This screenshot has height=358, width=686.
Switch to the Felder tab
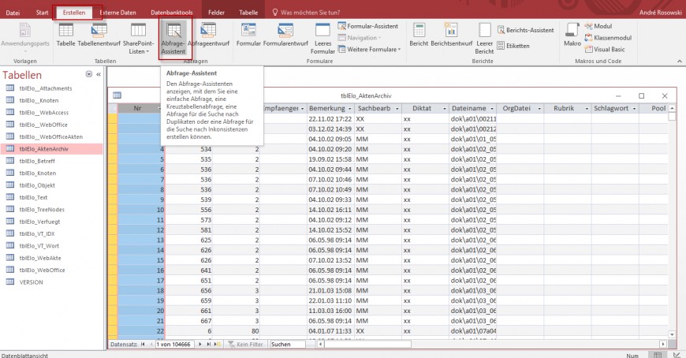click(216, 13)
